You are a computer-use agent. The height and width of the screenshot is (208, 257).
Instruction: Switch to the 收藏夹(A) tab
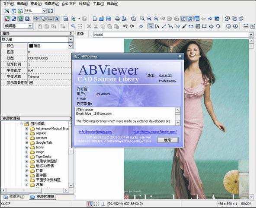[14, 197]
